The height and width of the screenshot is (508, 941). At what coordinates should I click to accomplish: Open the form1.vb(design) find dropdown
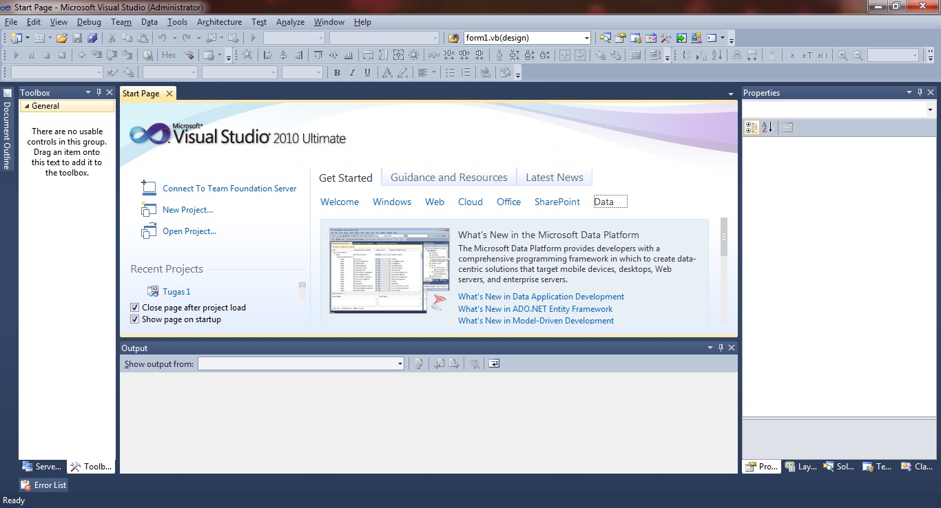(x=587, y=38)
